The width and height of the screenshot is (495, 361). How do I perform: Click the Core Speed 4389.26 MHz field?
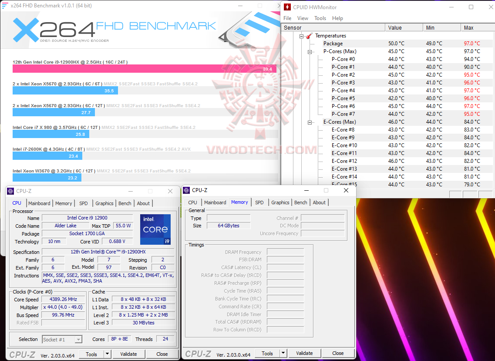pos(63,299)
